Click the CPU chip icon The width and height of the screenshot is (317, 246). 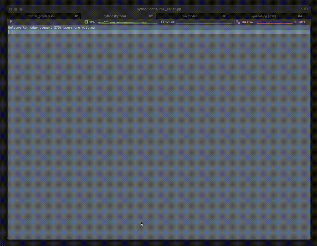coord(86,22)
